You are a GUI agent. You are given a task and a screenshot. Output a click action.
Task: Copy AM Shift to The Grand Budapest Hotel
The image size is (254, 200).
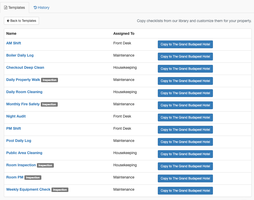coord(185,44)
